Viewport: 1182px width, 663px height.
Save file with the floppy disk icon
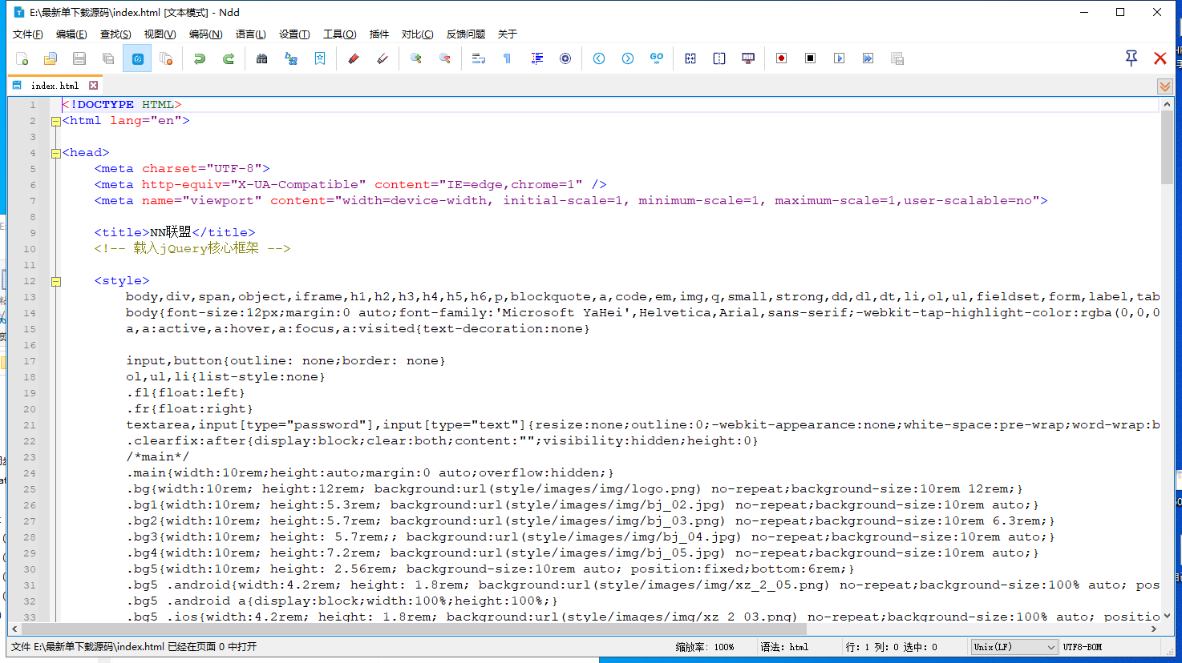(x=79, y=58)
